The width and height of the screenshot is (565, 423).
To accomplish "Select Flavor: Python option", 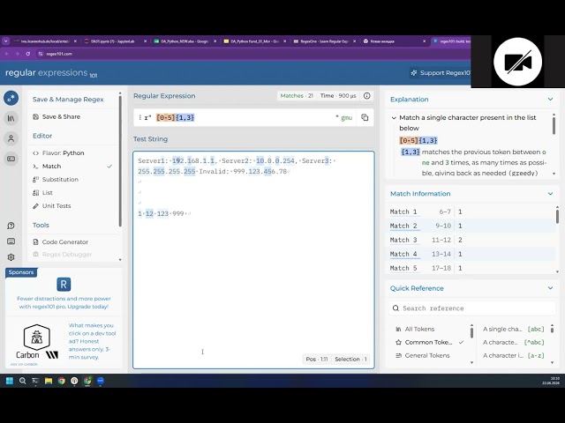I will click(63, 152).
